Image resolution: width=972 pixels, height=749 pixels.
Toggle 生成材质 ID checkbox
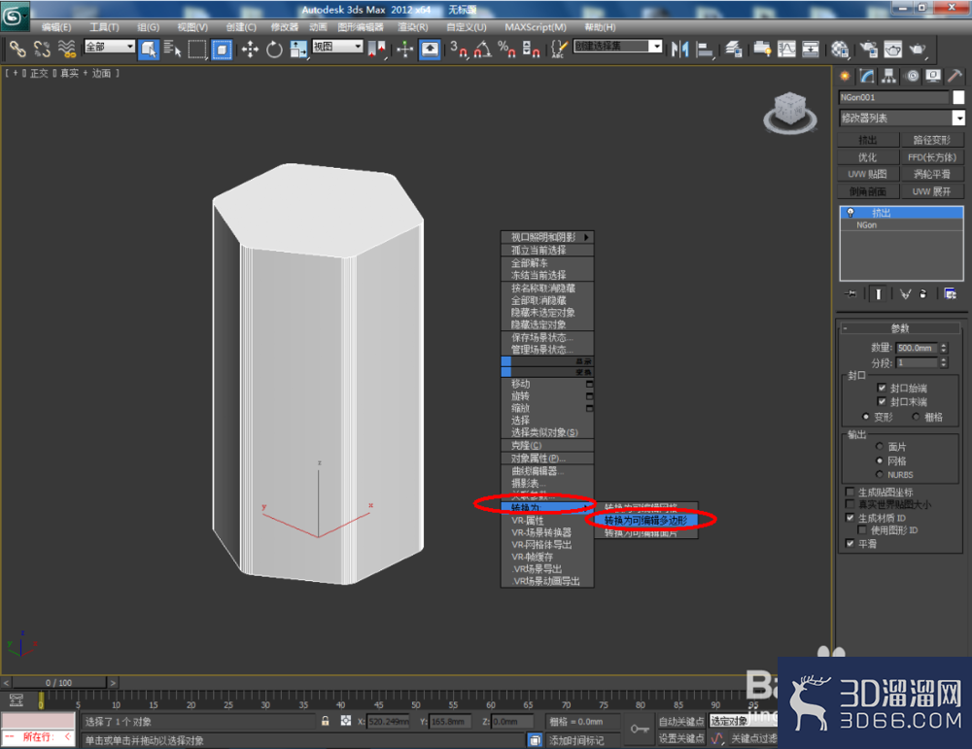click(850, 518)
